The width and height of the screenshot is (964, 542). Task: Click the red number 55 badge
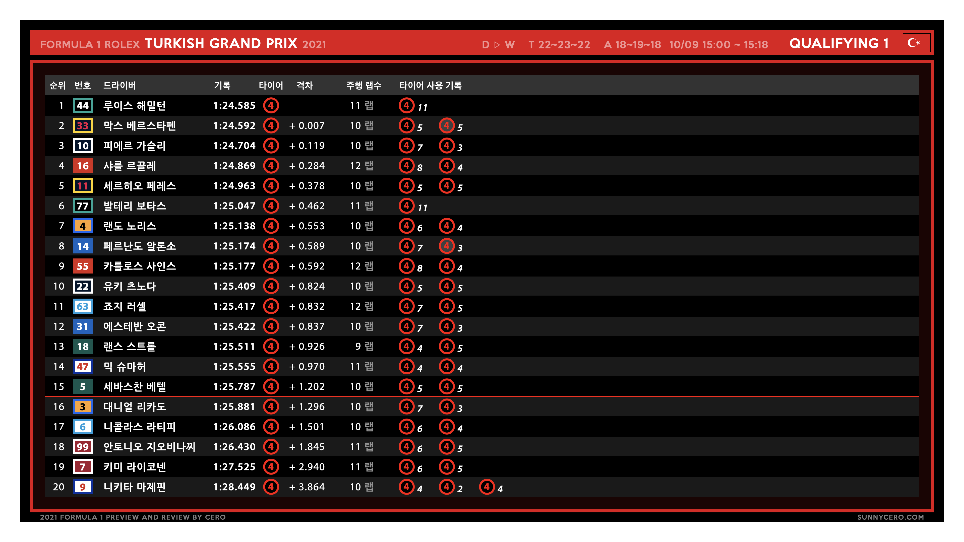[83, 266]
